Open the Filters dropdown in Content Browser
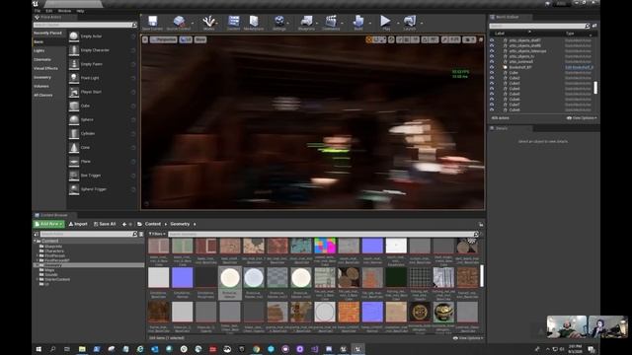This screenshot has width=632, height=355. (157, 234)
